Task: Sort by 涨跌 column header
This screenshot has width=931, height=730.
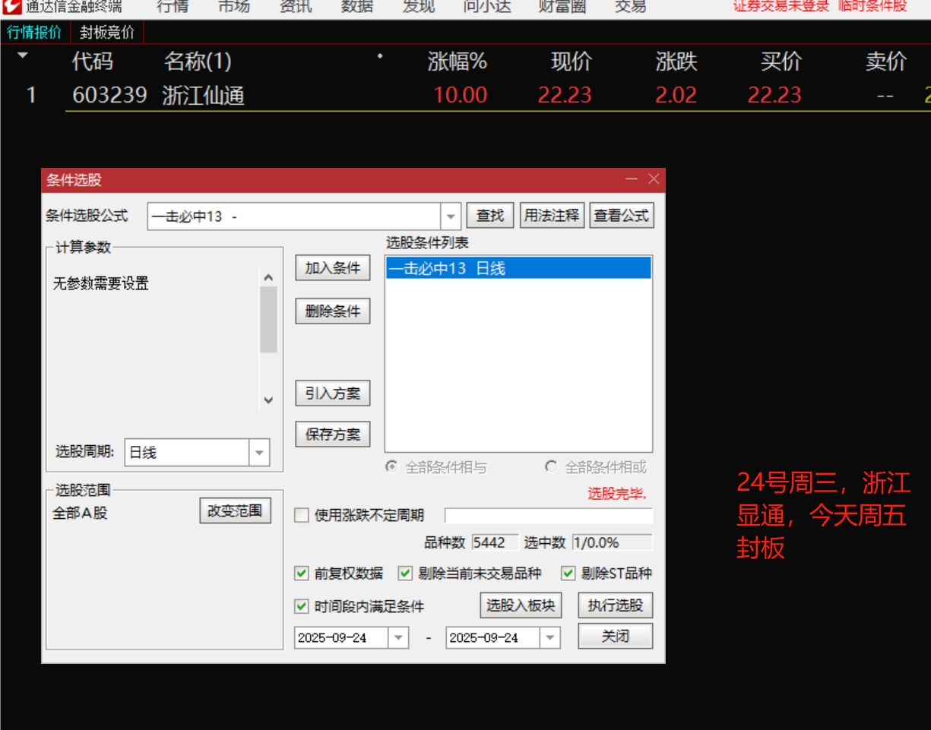Action: [676, 62]
